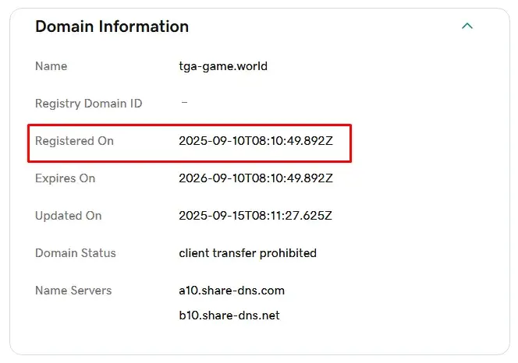This screenshot has width=518, height=363.
Task: Select status client transfer prohibited
Action: pyautogui.click(x=248, y=253)
